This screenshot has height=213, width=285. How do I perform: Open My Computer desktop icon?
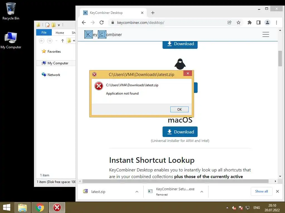pyautogui.click(x=11, y=40)
